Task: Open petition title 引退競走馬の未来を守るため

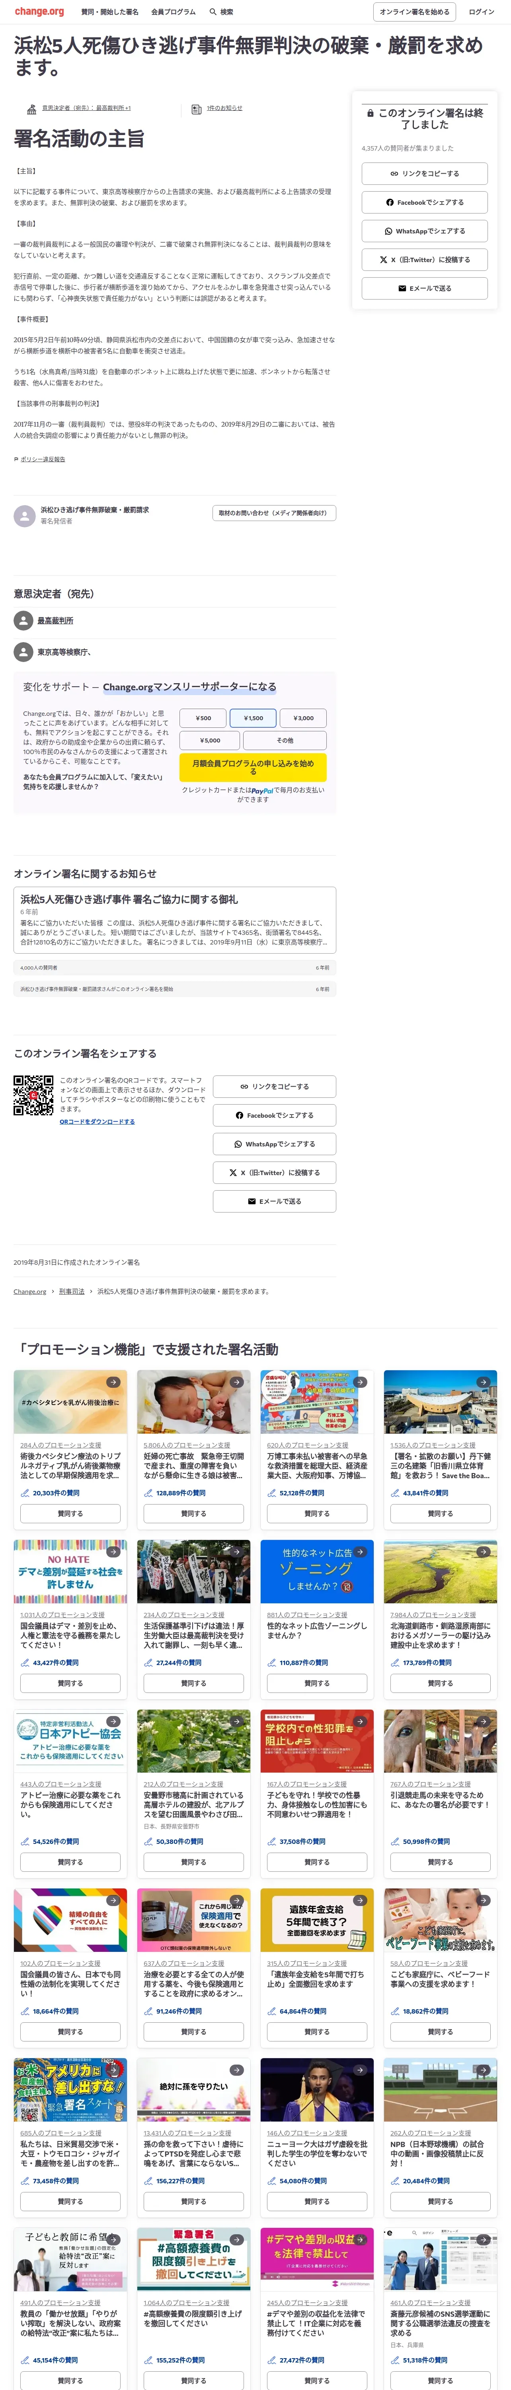Action: click(x=441, y=1800)
